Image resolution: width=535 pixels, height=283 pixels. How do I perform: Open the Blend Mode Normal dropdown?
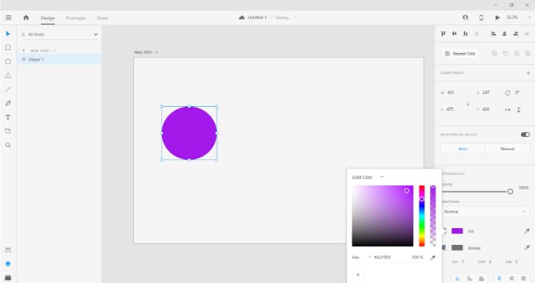coord(485,211)
